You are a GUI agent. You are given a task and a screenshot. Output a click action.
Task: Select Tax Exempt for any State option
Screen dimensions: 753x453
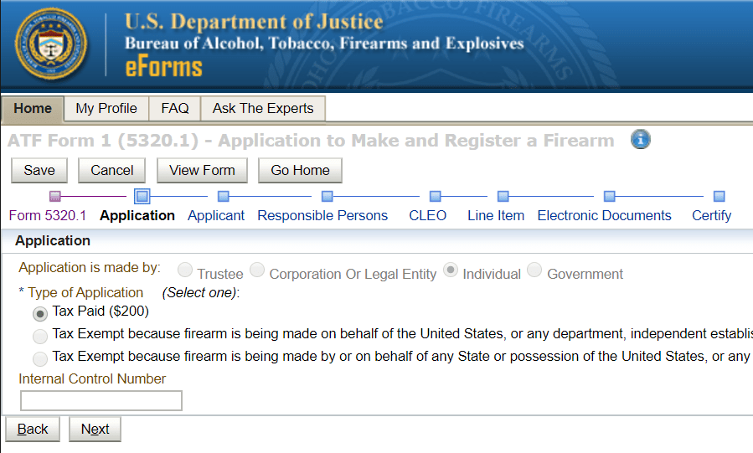(40, 359)
